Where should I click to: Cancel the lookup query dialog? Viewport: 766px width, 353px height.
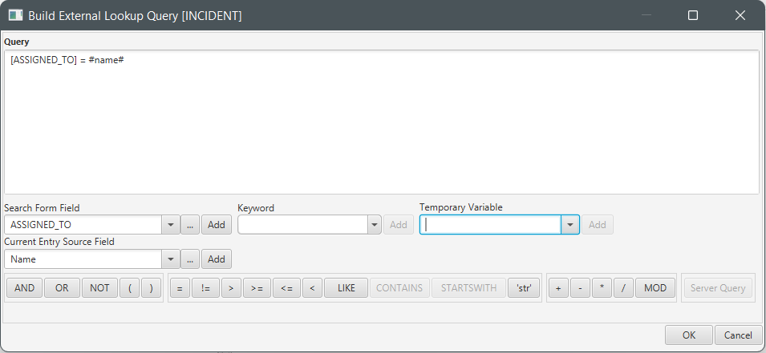(x=738, y=335)
